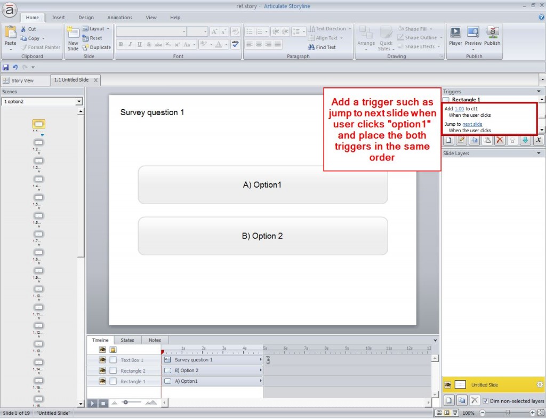Switch to the States tab

[127, 340]
